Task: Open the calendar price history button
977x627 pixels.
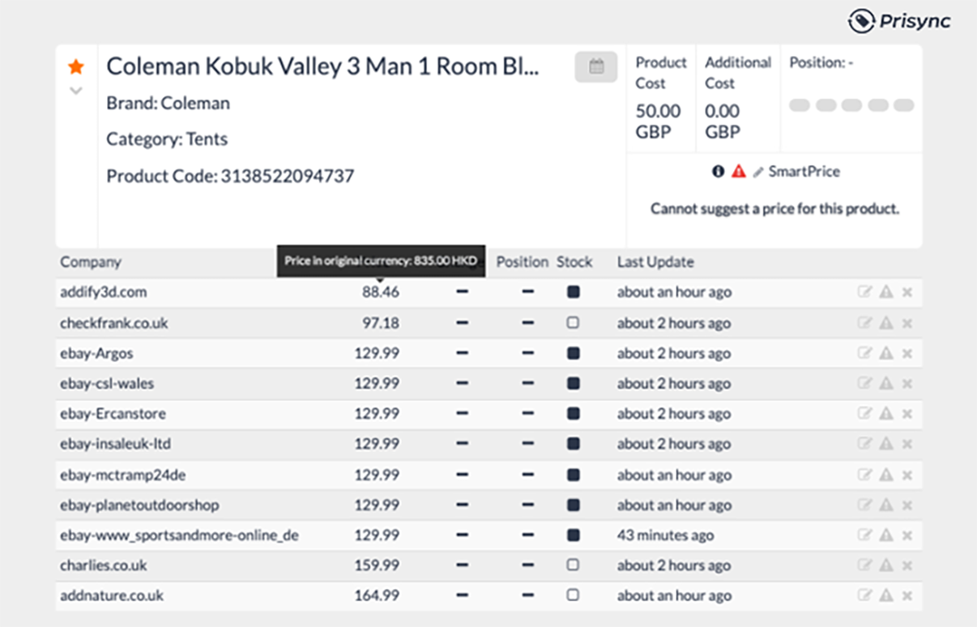Action: pos(596,67)
